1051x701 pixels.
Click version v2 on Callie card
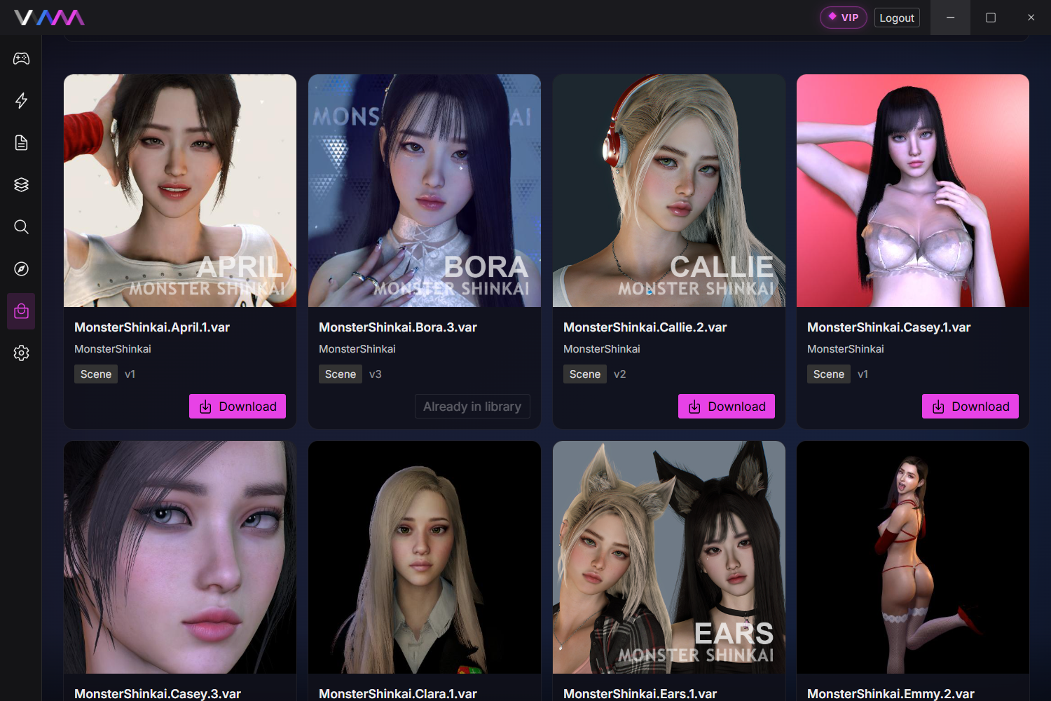click(620, 374)
